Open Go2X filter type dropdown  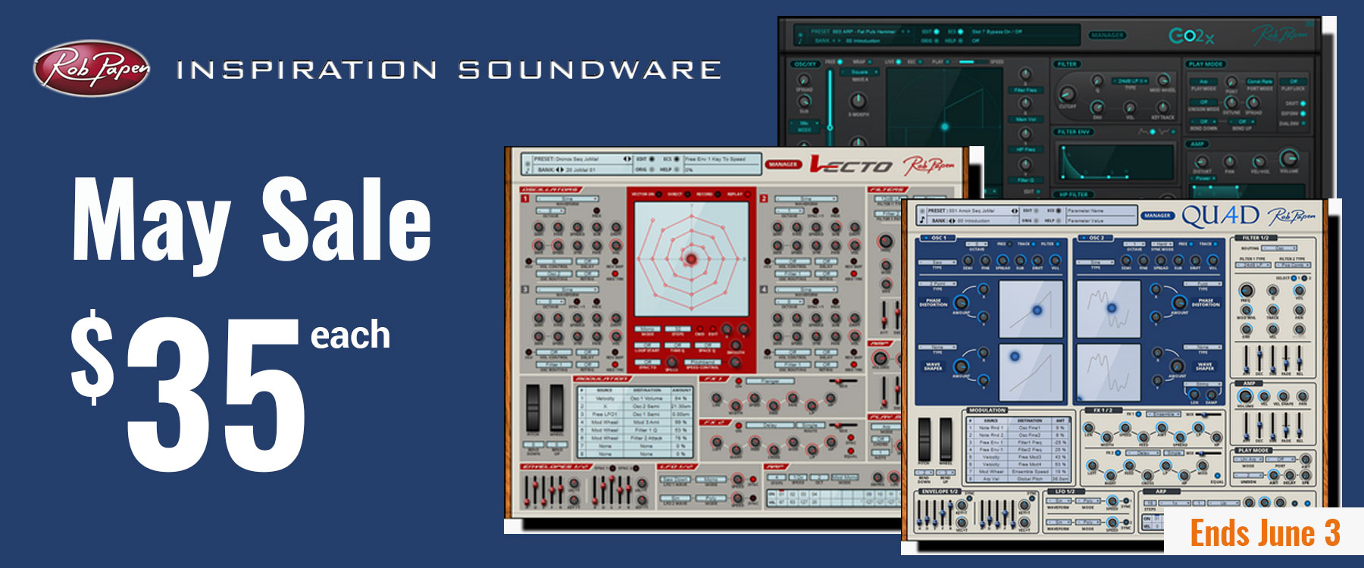point(1130,81)
